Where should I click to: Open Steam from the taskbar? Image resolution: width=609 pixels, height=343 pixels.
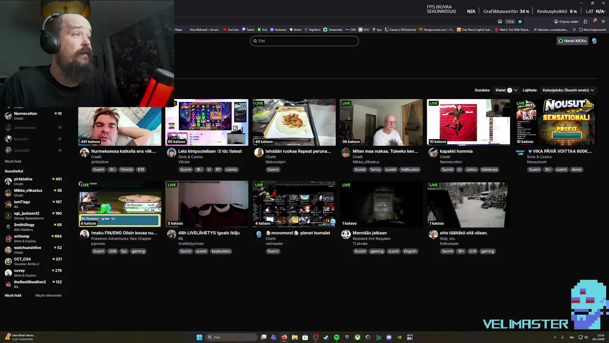326,337
